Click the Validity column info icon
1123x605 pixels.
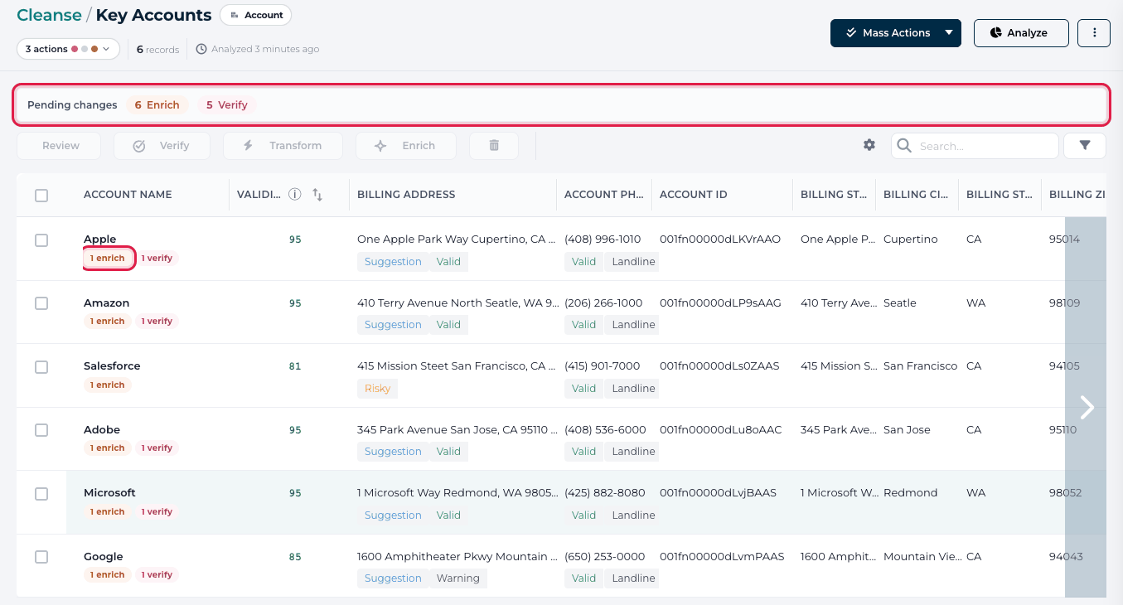coord(294,195)
